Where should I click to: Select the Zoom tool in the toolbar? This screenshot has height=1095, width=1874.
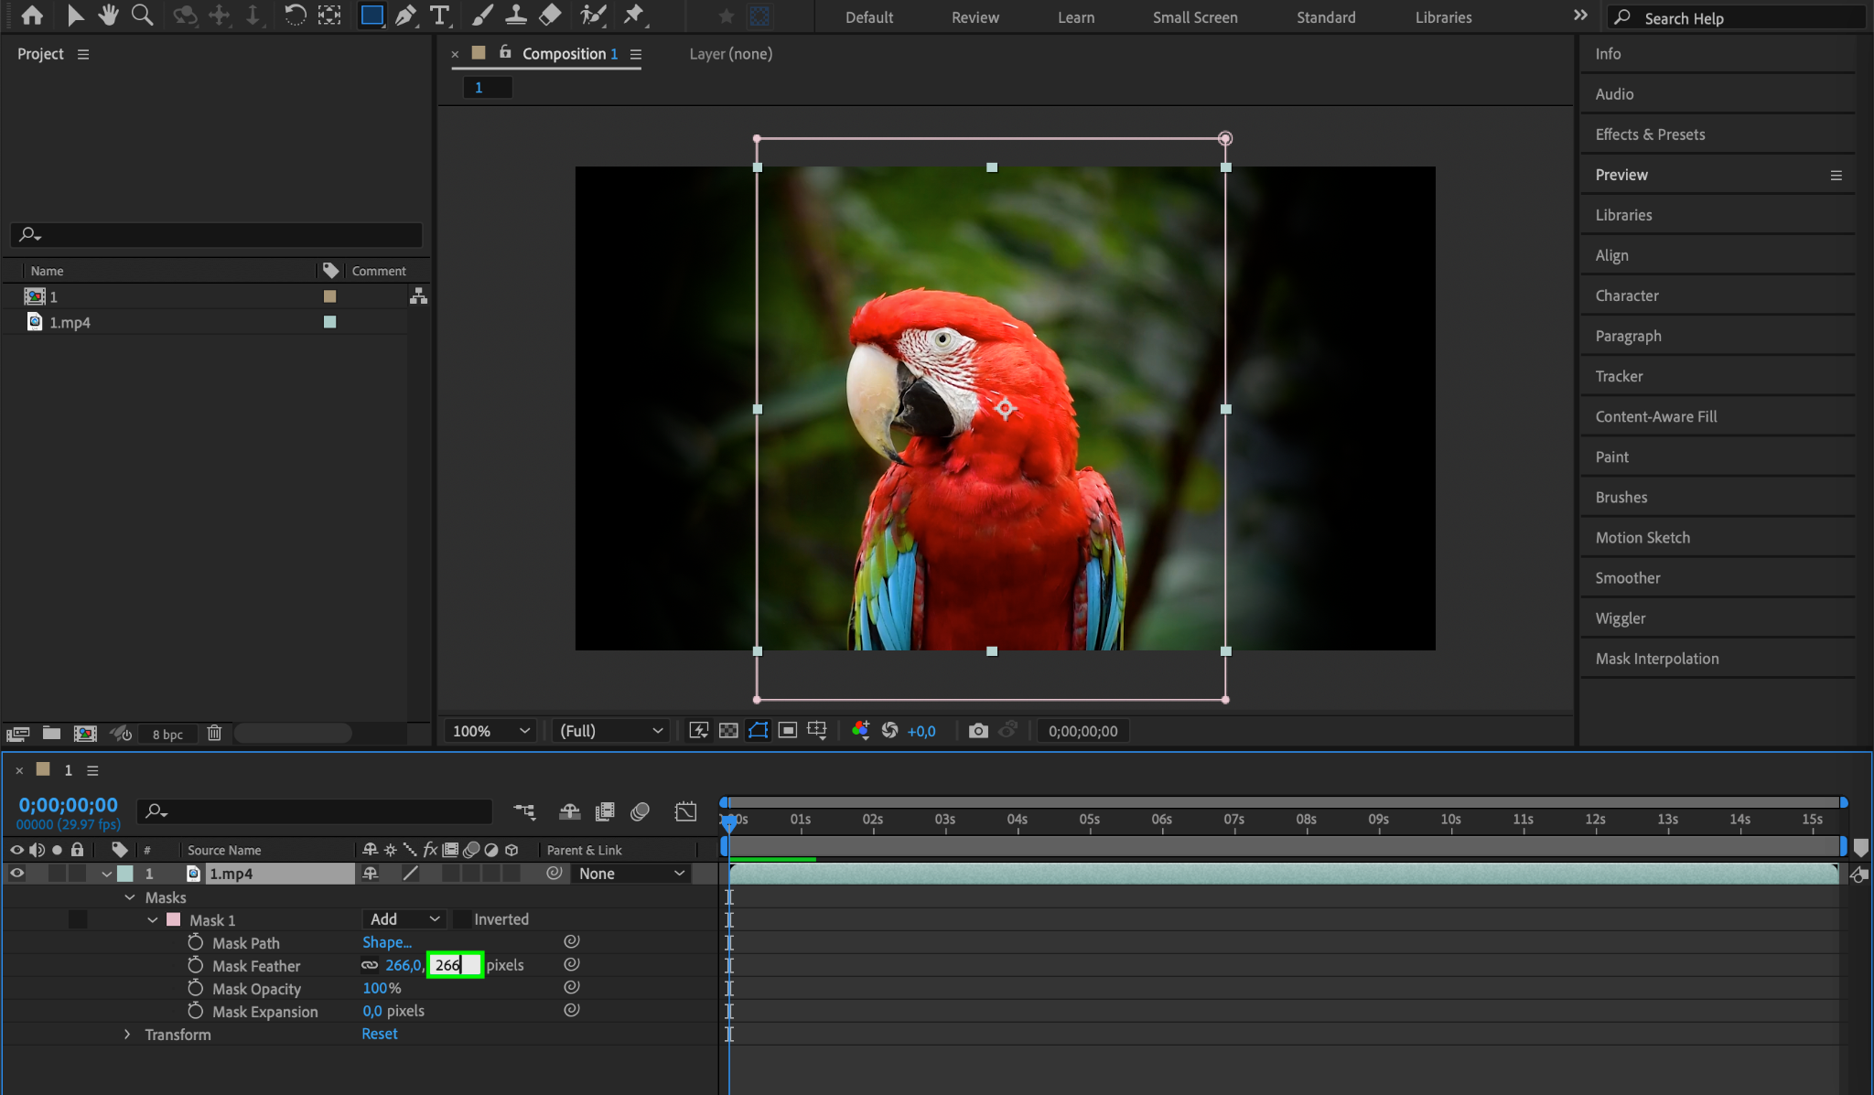(x=142, y=16)
